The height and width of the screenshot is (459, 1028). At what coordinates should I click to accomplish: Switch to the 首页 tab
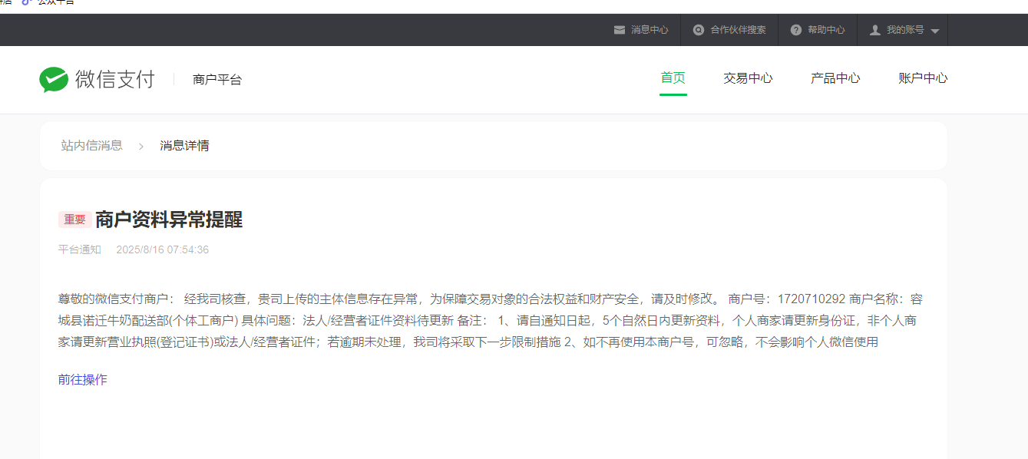(673, 78)
